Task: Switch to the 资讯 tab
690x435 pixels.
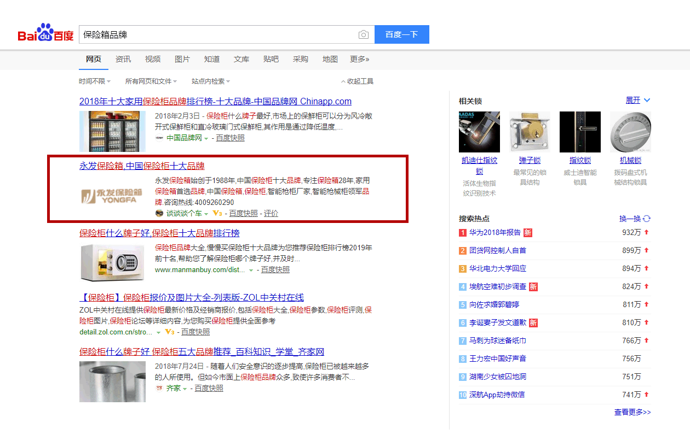Action: 123,59
